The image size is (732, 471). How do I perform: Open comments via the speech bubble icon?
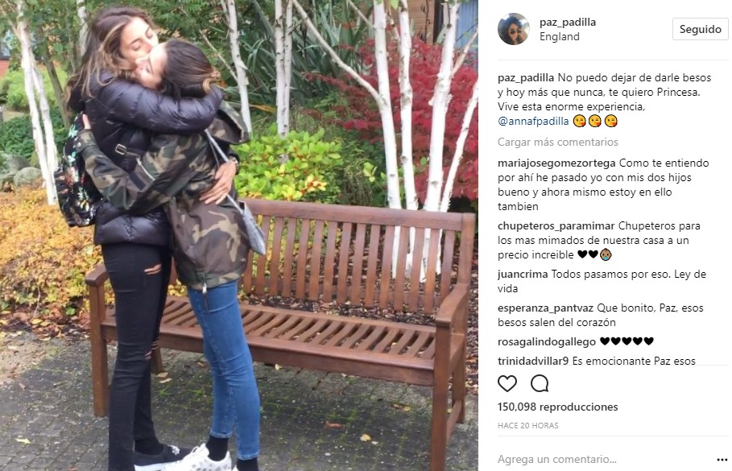(540, 384)
